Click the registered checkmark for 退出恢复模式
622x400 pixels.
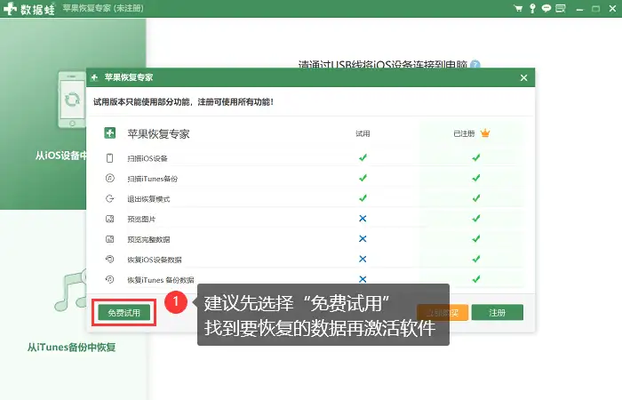coord(476,198)
